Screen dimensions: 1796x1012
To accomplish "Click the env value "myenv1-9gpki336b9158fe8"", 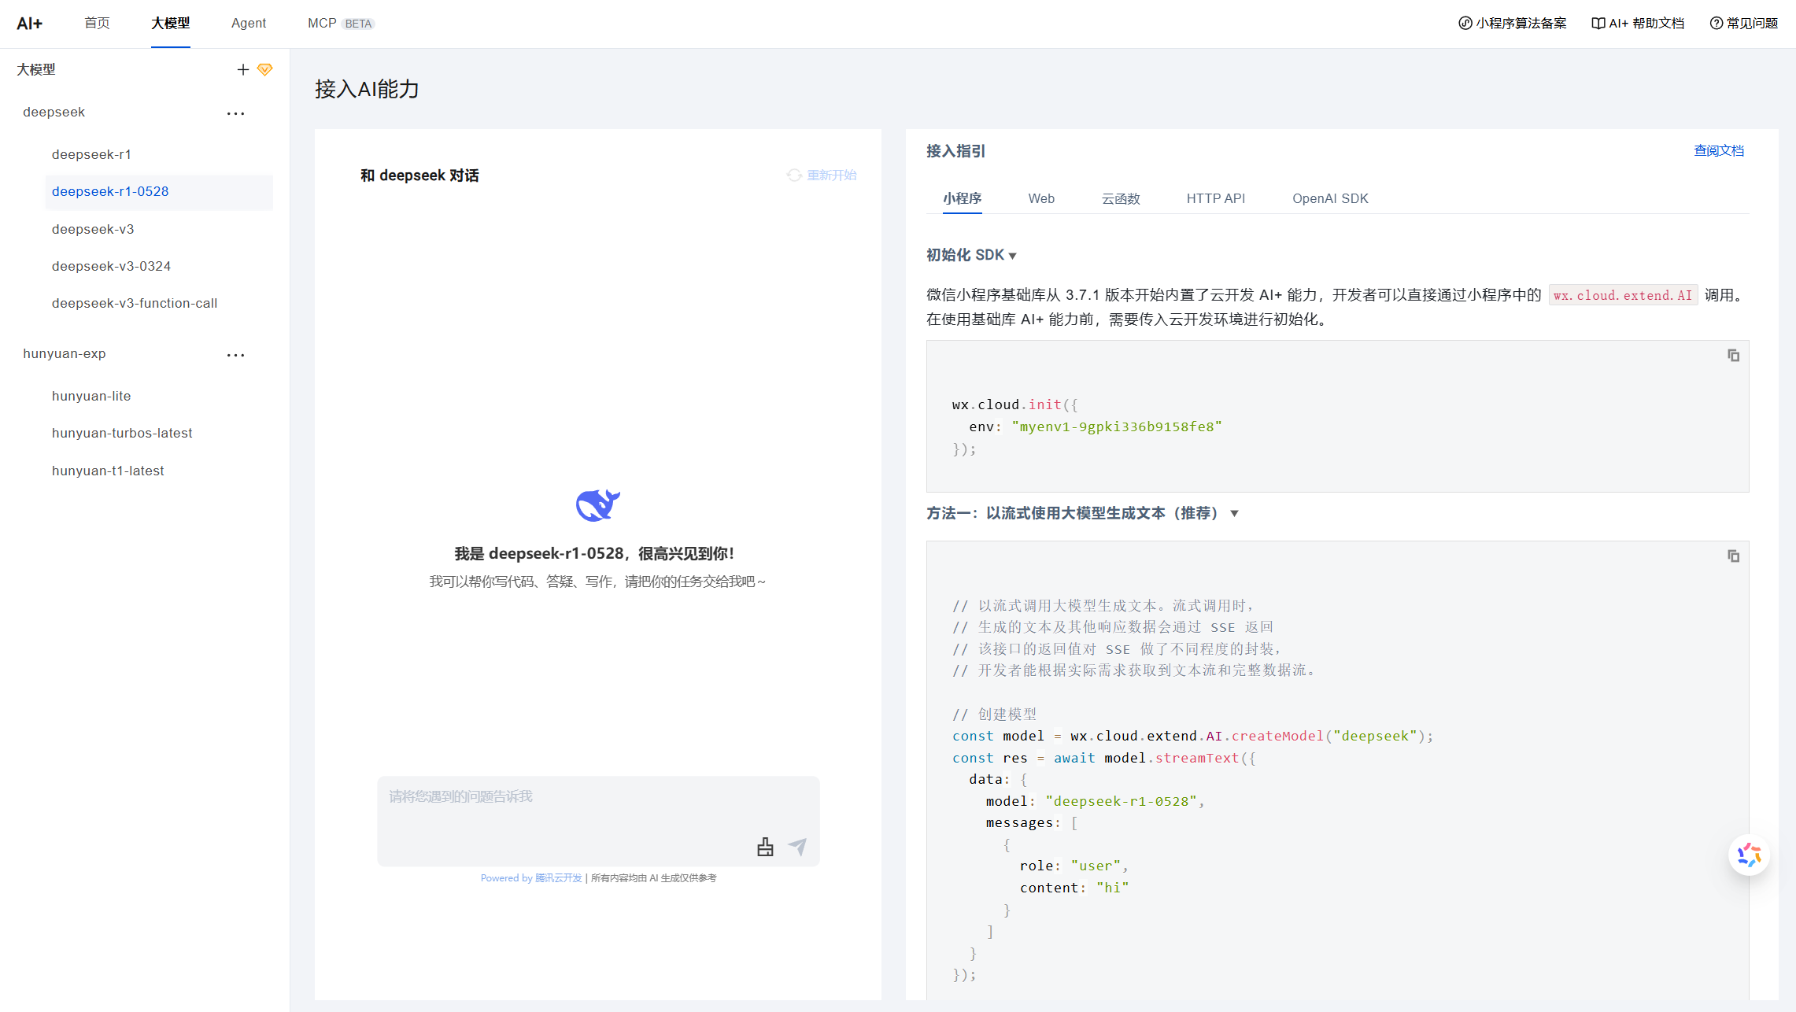I will [1117, 427].
